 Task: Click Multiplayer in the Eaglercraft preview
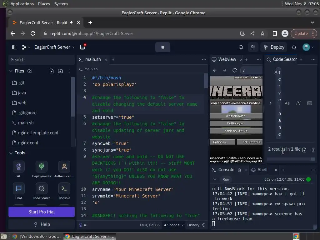click(x=236, y=123)
